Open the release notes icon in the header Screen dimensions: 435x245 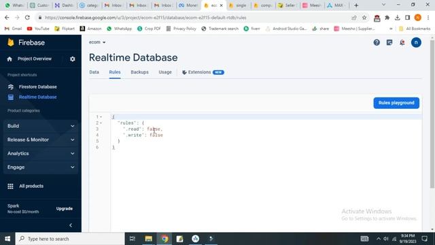(x=389, y=42)
